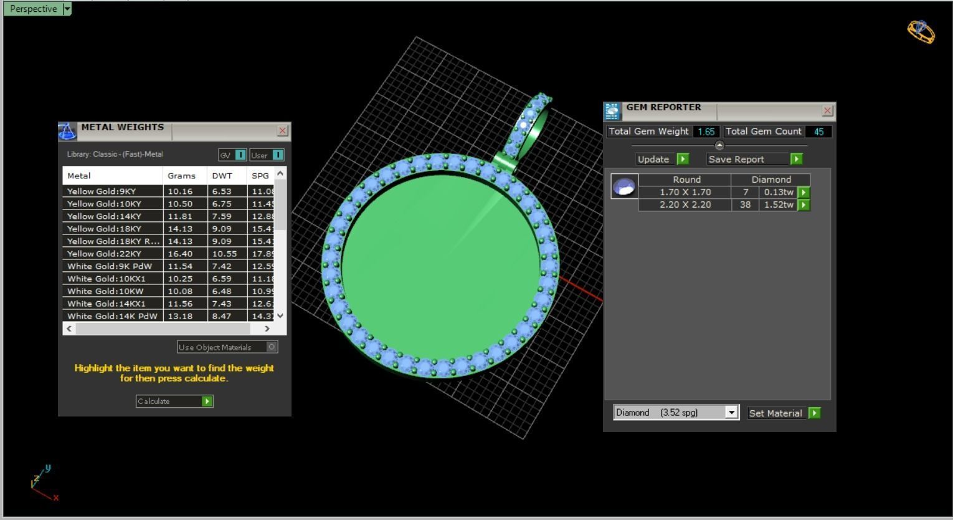Select the White Gold:9K PdW row
The height and width of the screenshot is (520, 953).
pos(168,266)
